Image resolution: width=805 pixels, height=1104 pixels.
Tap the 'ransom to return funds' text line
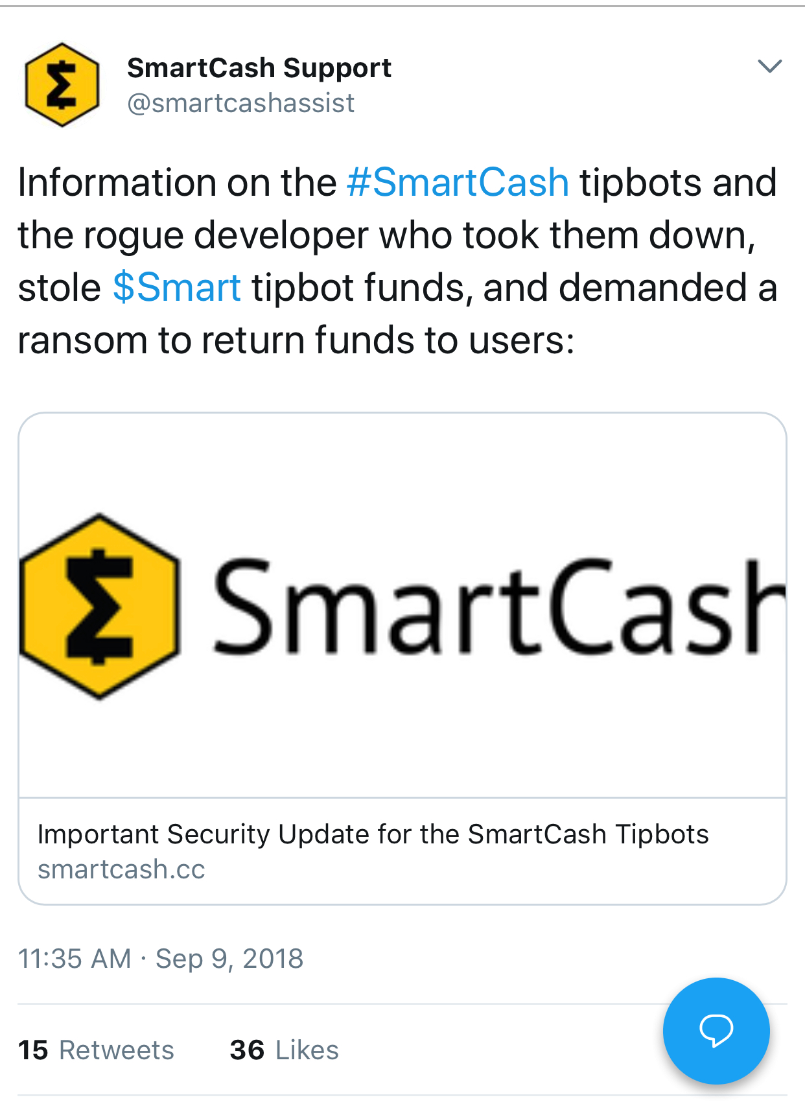(296, 340)
